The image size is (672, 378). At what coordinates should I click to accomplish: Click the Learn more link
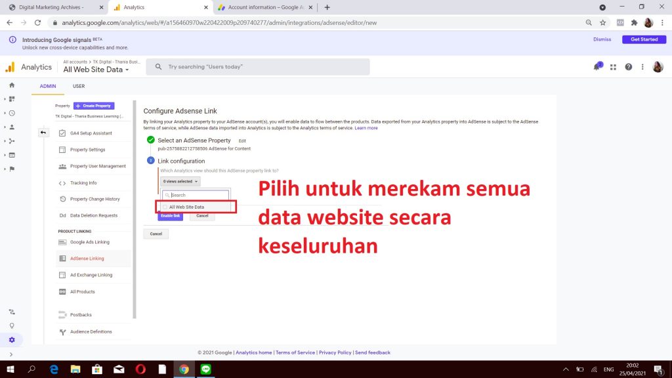366,128
